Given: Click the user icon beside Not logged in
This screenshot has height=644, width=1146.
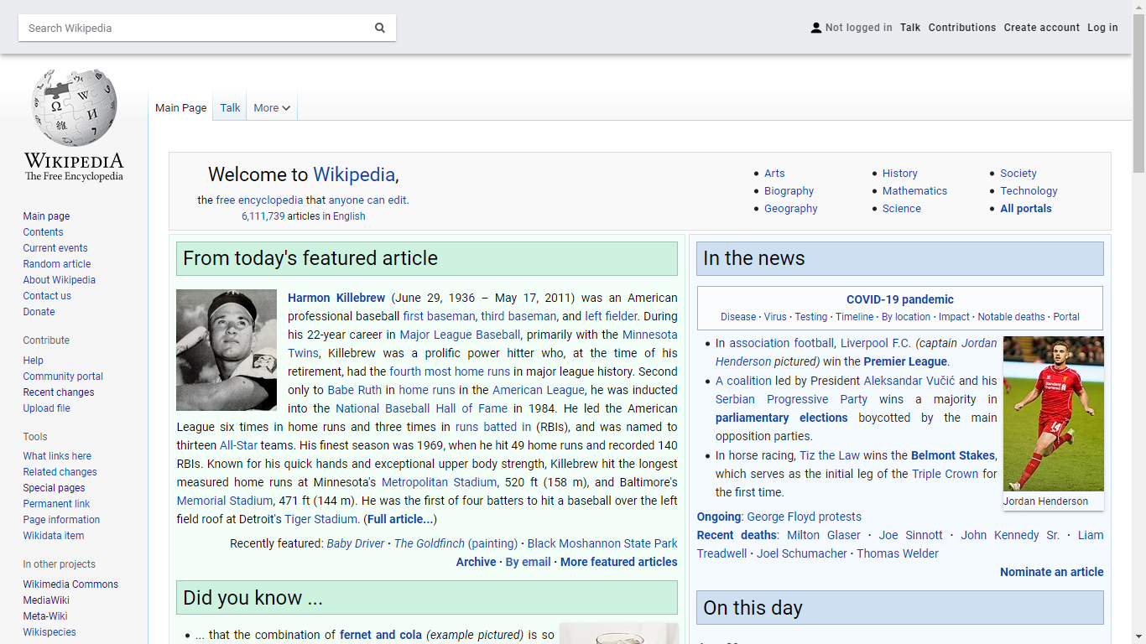Looking at the screenshot, I should (x=816, y=28).
